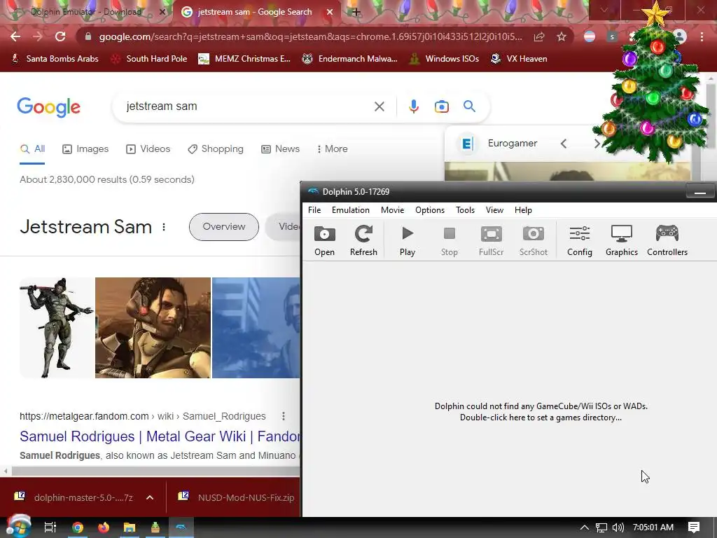Open Samuel Rodrigues Metal Gear Wiki link
Viewport: 717px width, 538px height.
160,436
